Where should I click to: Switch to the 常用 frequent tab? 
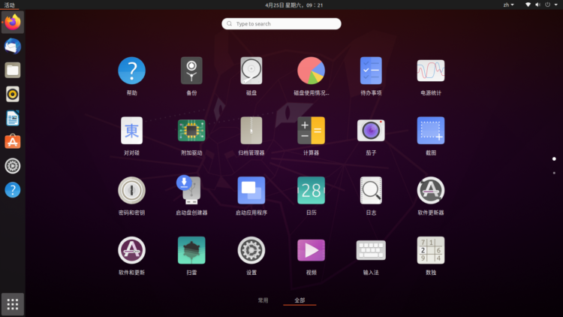tap(263, 300)
